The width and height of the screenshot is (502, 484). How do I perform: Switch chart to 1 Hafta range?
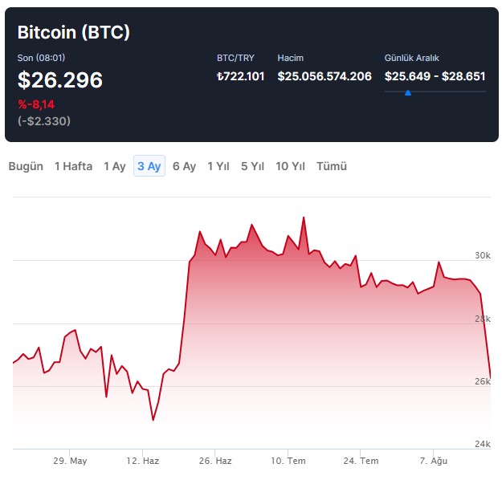73,166
